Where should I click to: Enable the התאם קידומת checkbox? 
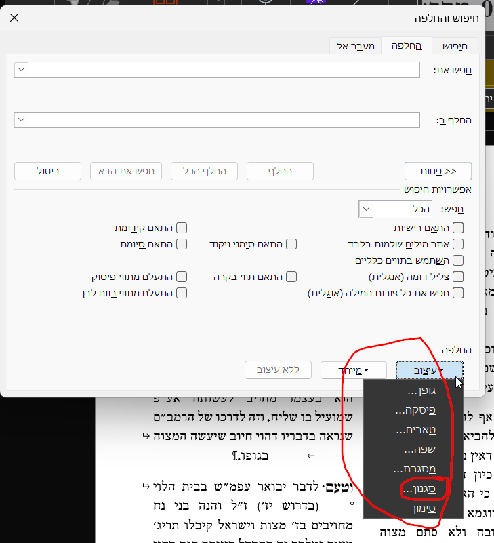tap(182, 228)
